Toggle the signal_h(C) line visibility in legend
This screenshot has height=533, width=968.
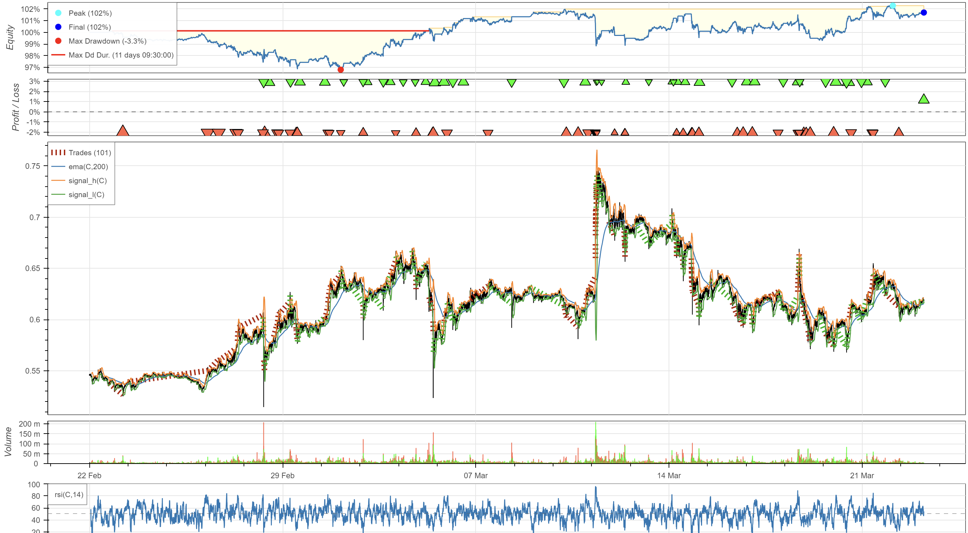pos(88,181)
